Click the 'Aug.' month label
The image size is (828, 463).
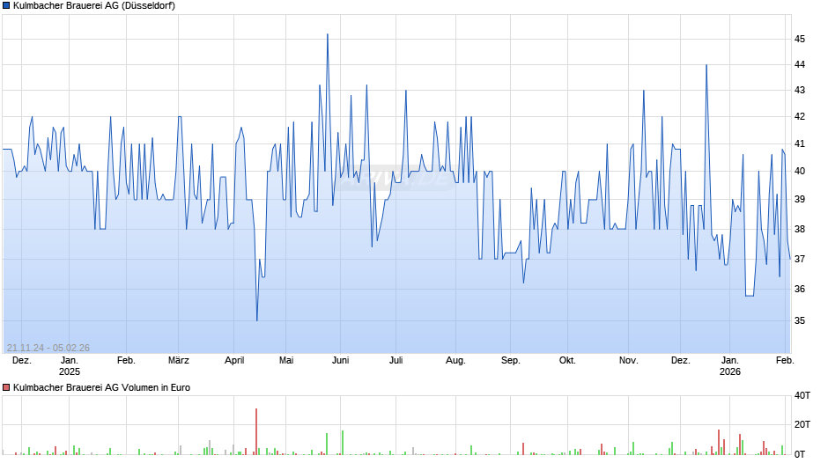[x=455, y=361]
